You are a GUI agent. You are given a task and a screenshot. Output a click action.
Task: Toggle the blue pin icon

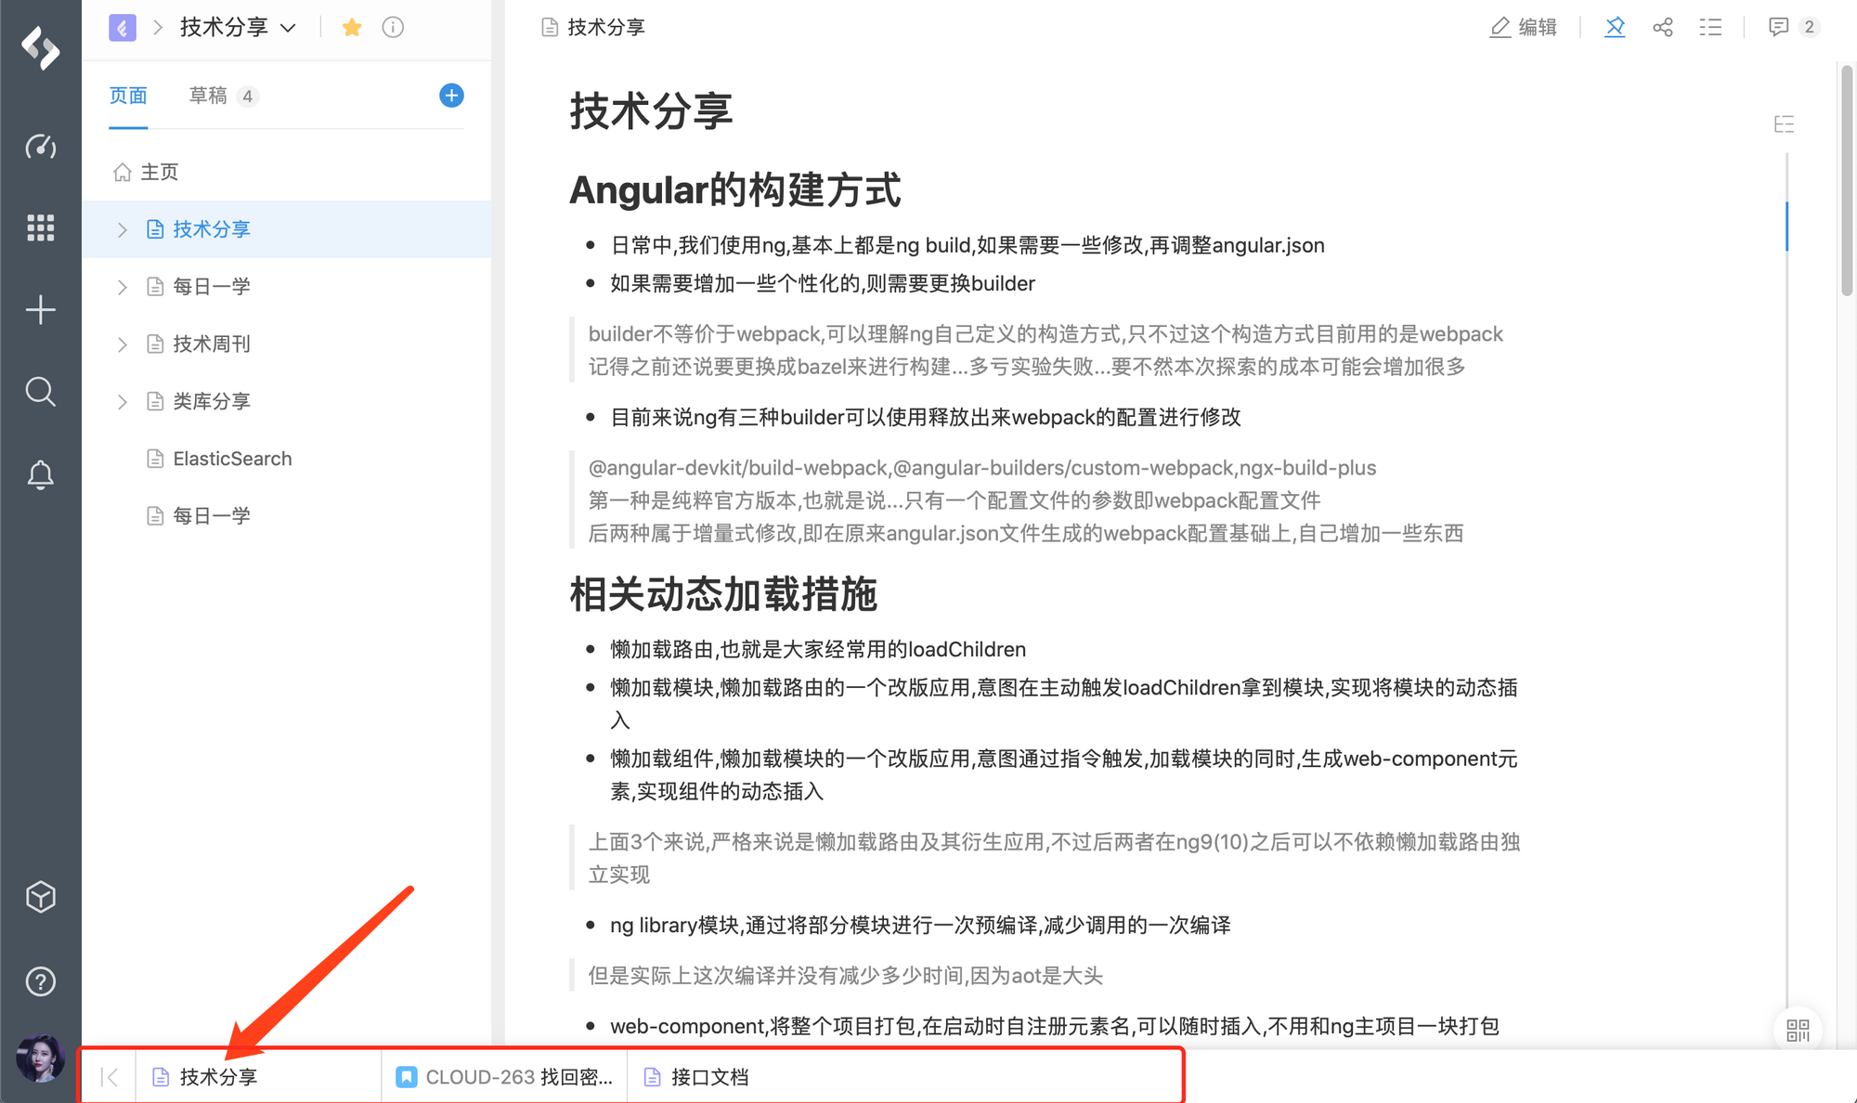pyautogui.click(x=1616, y=27)
